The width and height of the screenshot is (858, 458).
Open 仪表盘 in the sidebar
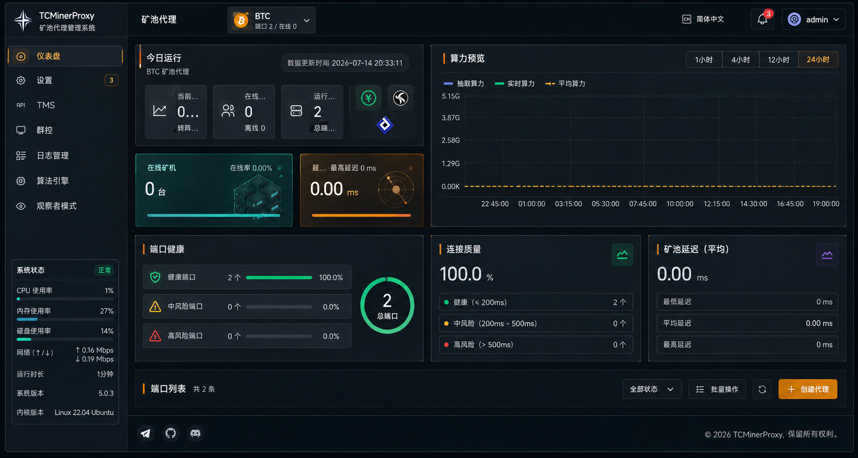tap(65, 56)
